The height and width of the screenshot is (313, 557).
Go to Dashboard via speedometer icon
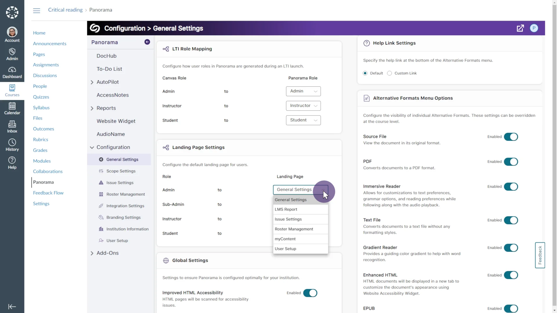point(12,70)
